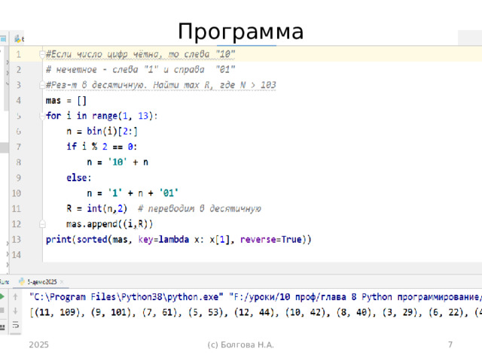The image size is (482, 361).
Task: Click the line "n = '10' + n"
Action: coord(117,162)
